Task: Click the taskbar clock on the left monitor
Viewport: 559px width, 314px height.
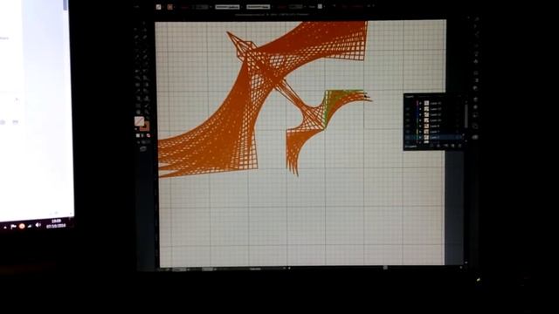Action: 56,223
